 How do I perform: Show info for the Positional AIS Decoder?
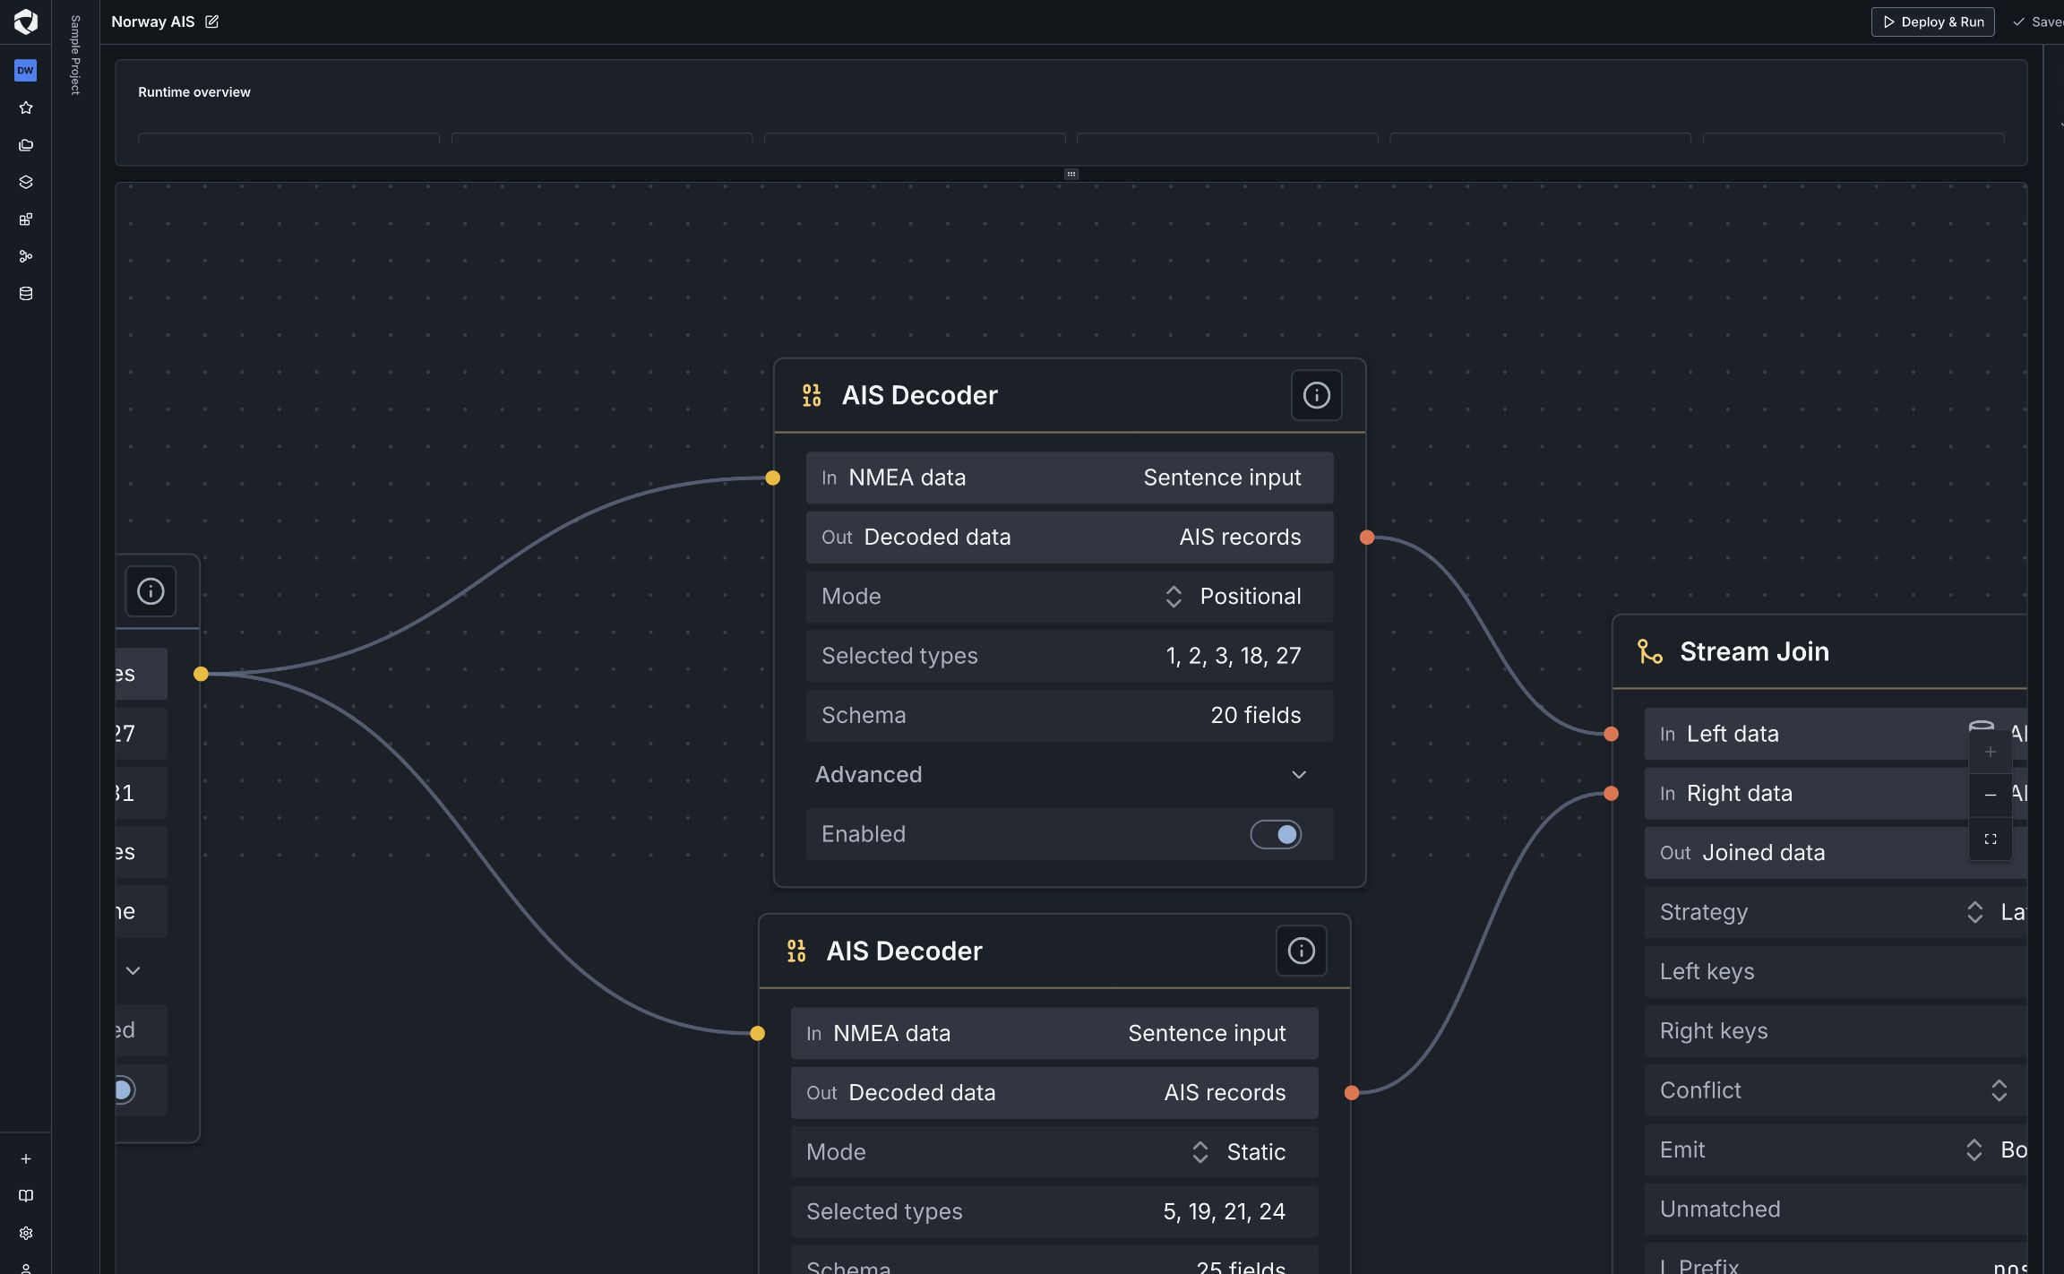pos(1316,395)
